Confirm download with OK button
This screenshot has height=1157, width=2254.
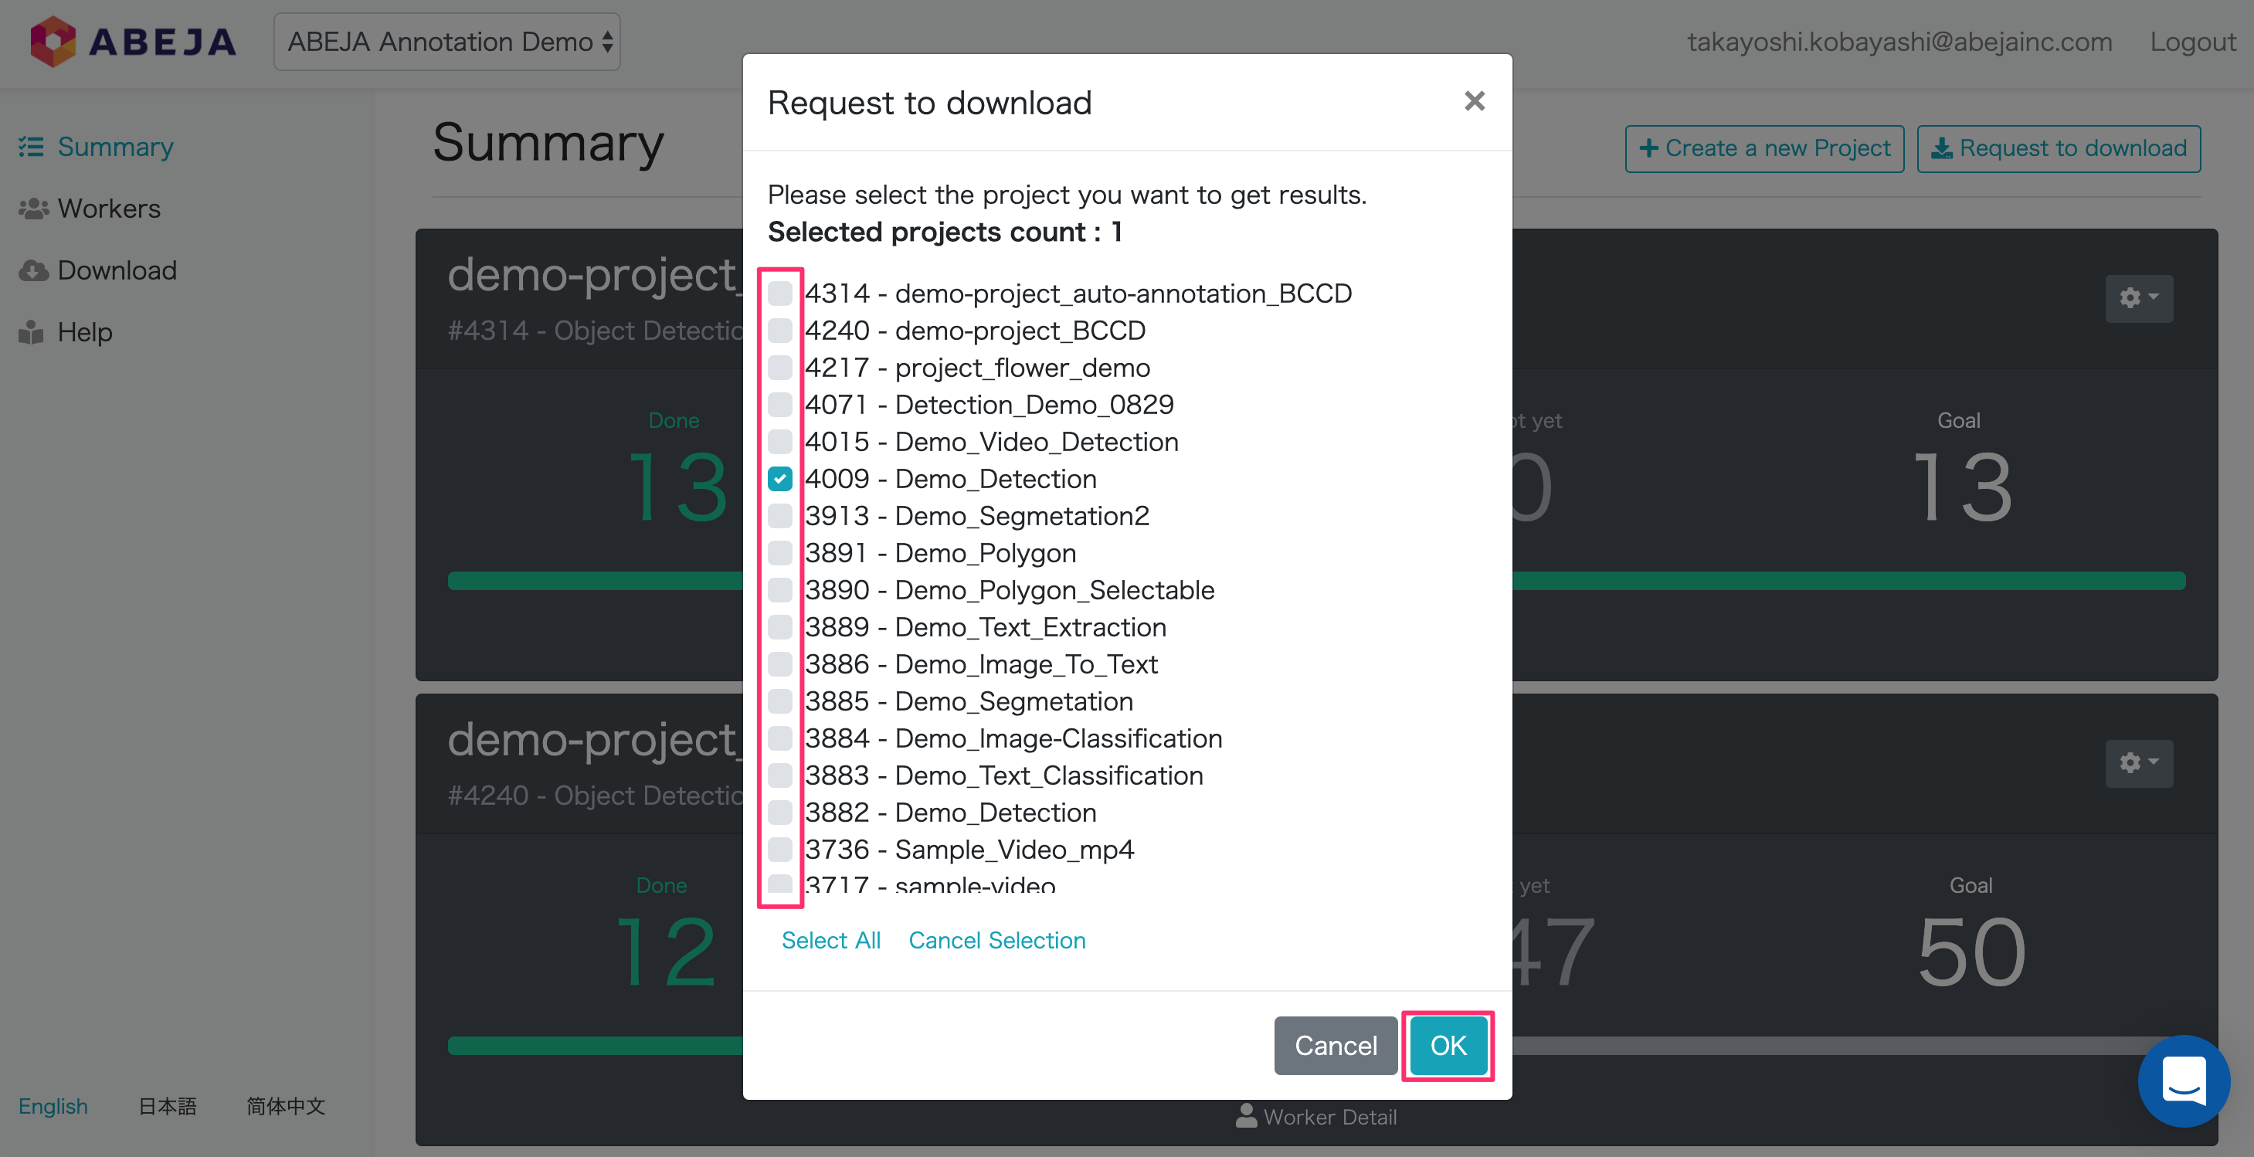coord(1448,1045)
